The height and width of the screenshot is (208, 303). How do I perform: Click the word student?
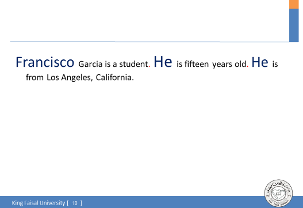[x=133, y=64]
